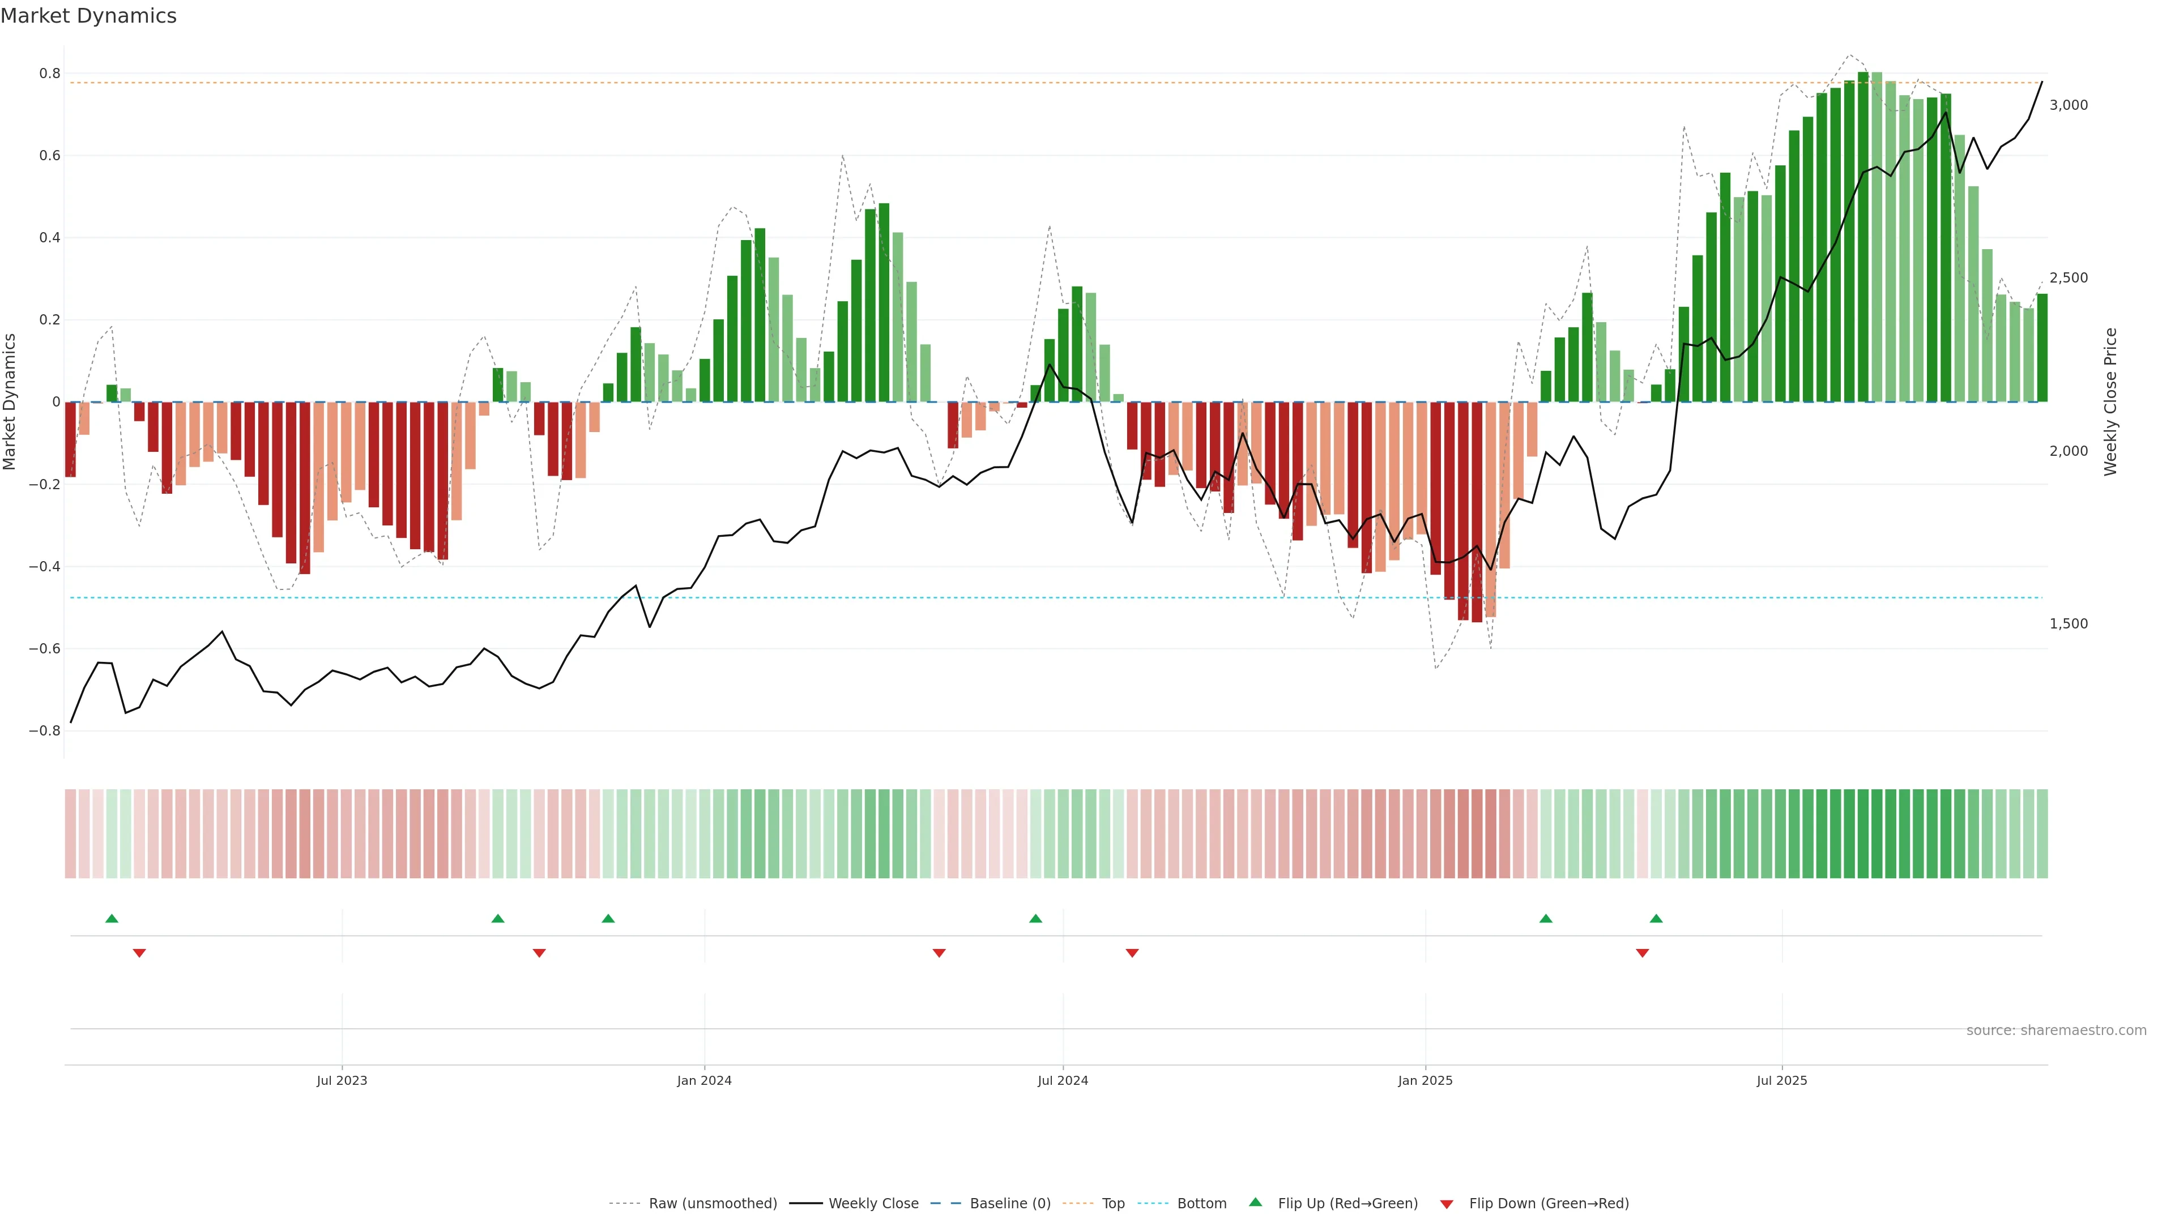Click the darkest green heat strip cell
The height and width of the screenshot is (1223, 2175).
[1862, 833]
